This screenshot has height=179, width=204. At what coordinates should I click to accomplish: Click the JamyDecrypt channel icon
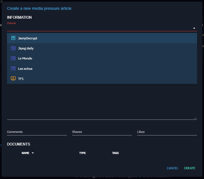coord(13,38)
